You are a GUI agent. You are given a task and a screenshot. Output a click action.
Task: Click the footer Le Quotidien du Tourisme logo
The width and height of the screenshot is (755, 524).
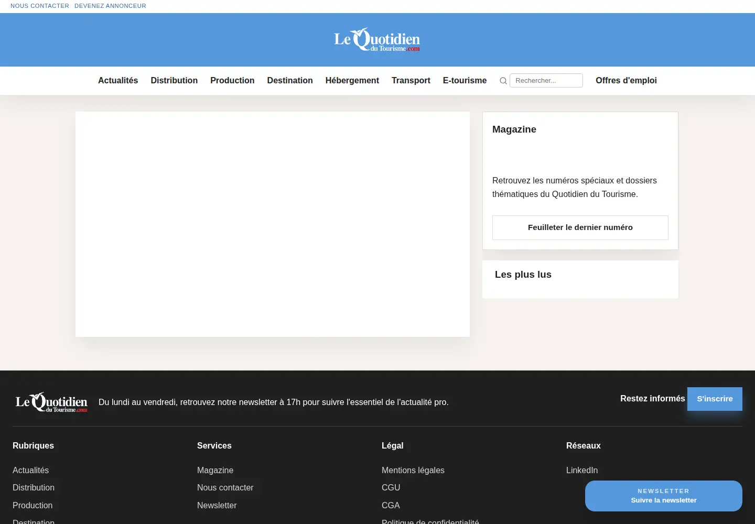pos(51,402)
